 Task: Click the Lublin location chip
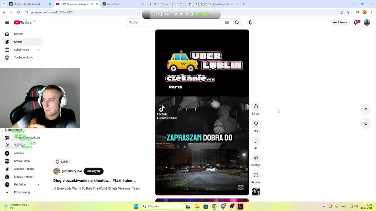coord(62,161)
